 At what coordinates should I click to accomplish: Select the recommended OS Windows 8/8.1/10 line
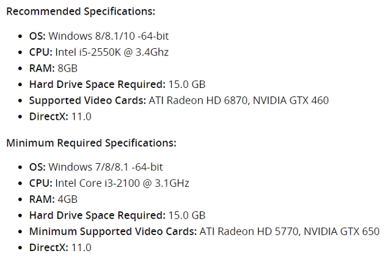tap(99, 36)
